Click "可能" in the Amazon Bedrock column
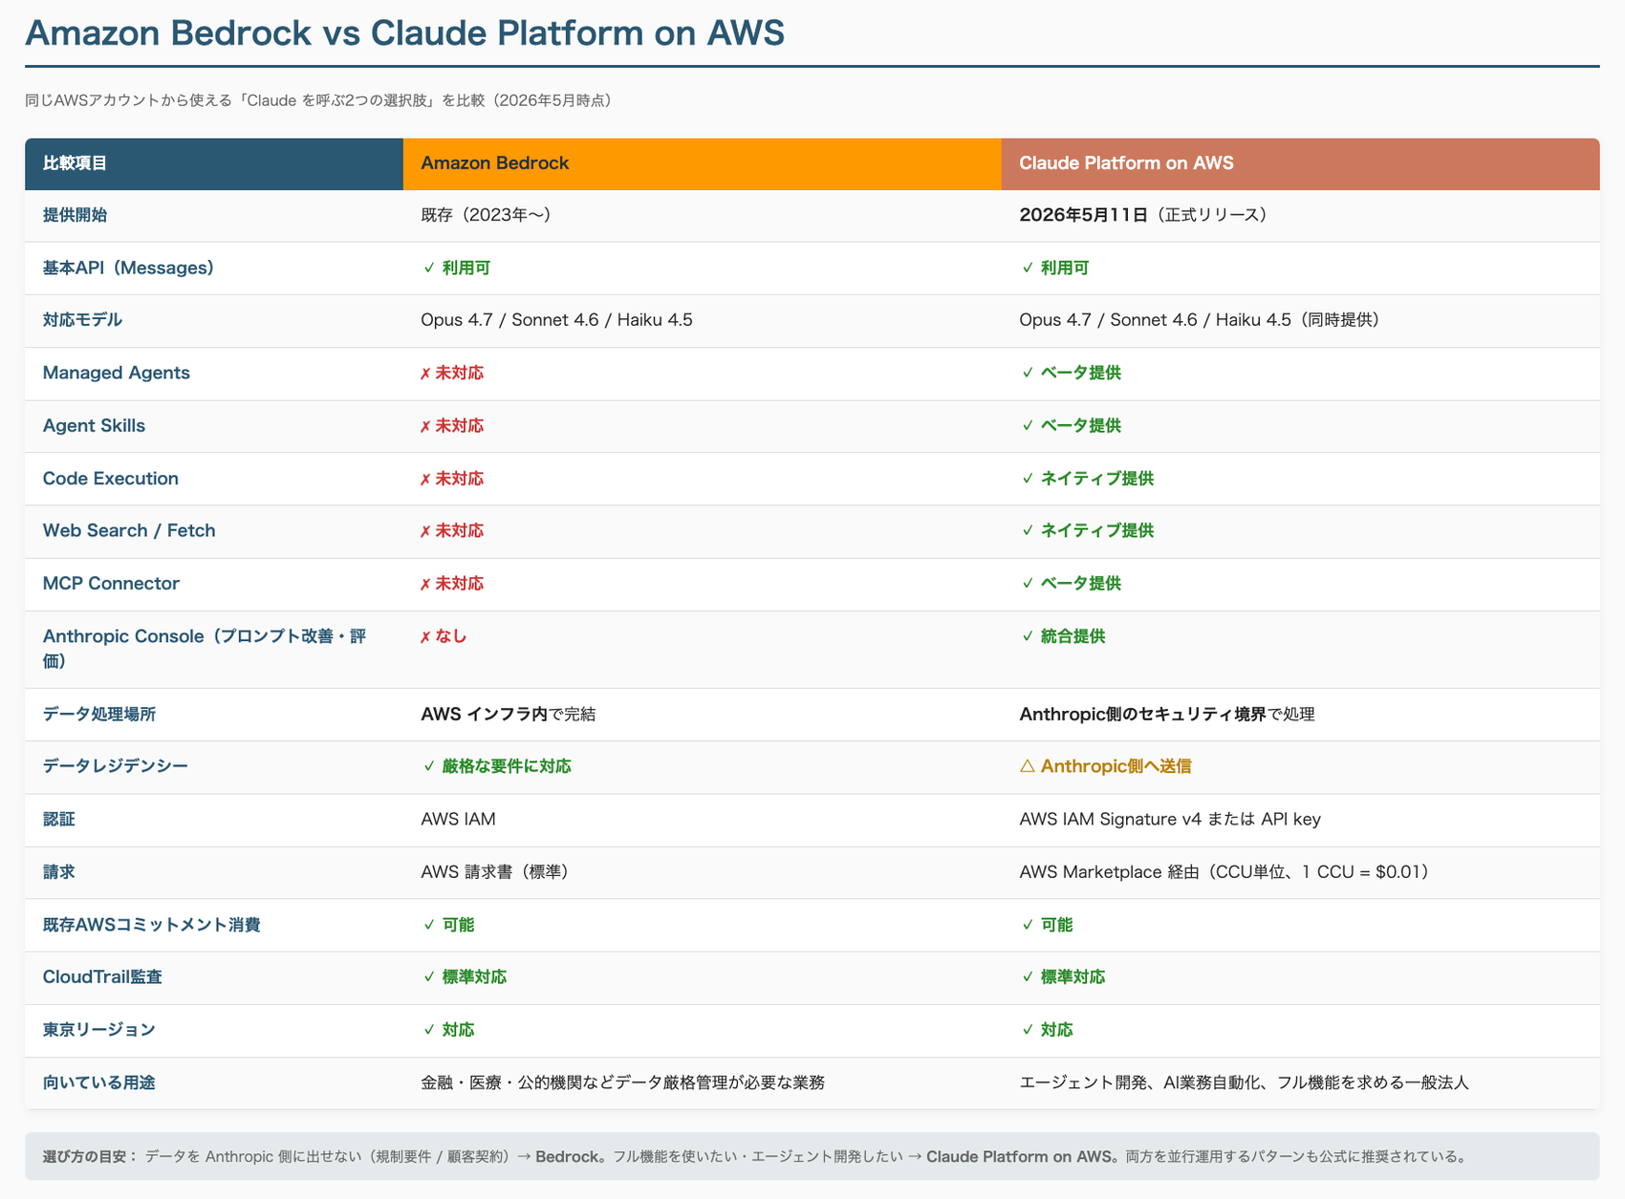 [x=448, y=925]
